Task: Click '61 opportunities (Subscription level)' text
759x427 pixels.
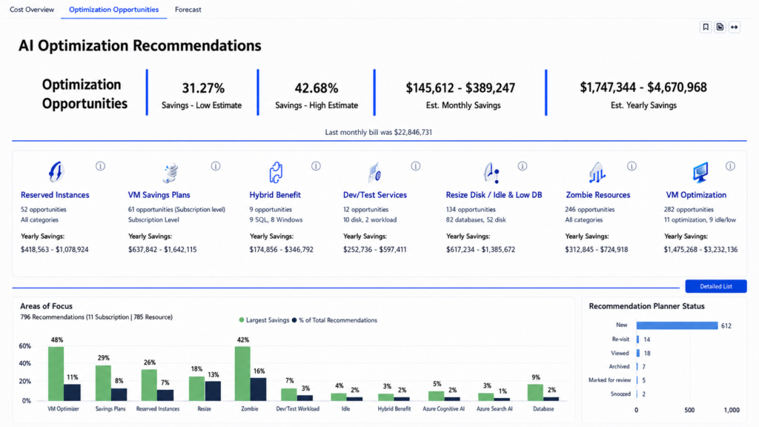Action: coord(176,210)
